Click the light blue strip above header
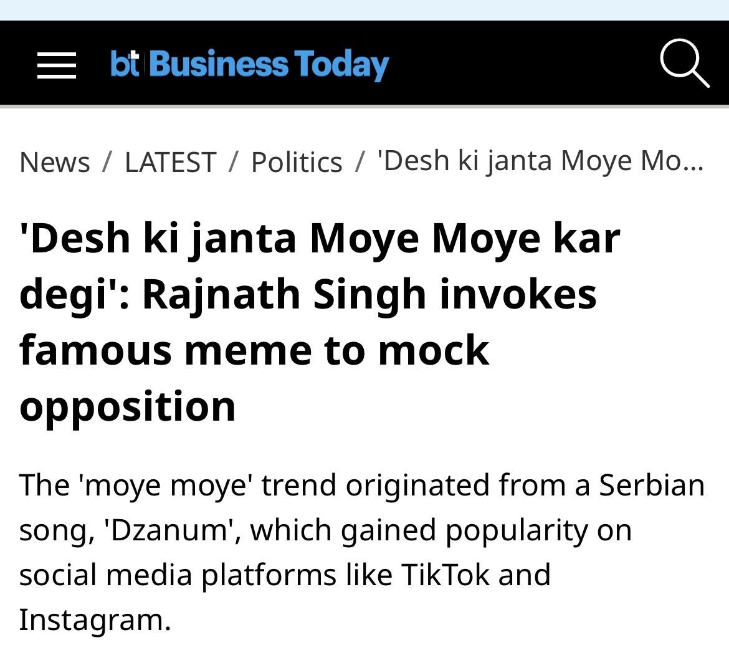729x660 pixels. click(x=364, y=9)
